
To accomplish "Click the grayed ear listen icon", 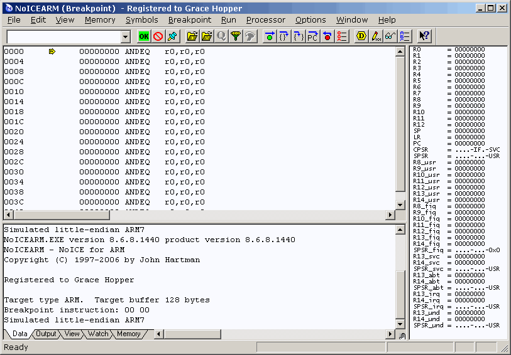I will pyautogui.click(x=250, y=36).
